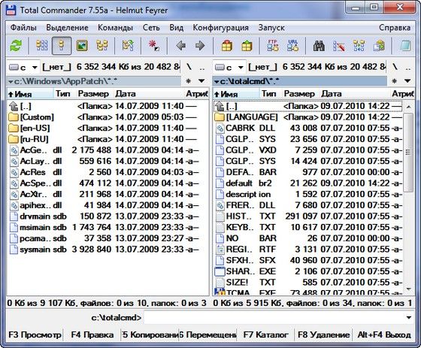Screen dimensions: 421x348
Task: Click the F7 Каталог button
Action: click(265, 334)
